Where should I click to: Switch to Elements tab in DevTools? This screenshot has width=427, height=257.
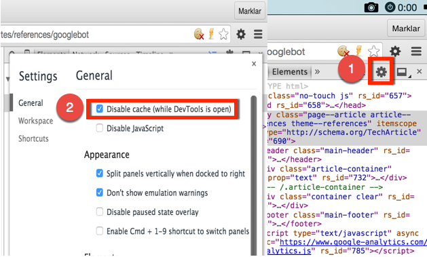[289, 72]
